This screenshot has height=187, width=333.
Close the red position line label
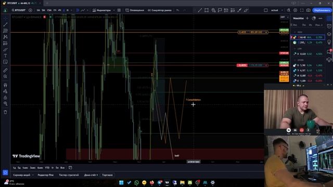coord(266,65)
